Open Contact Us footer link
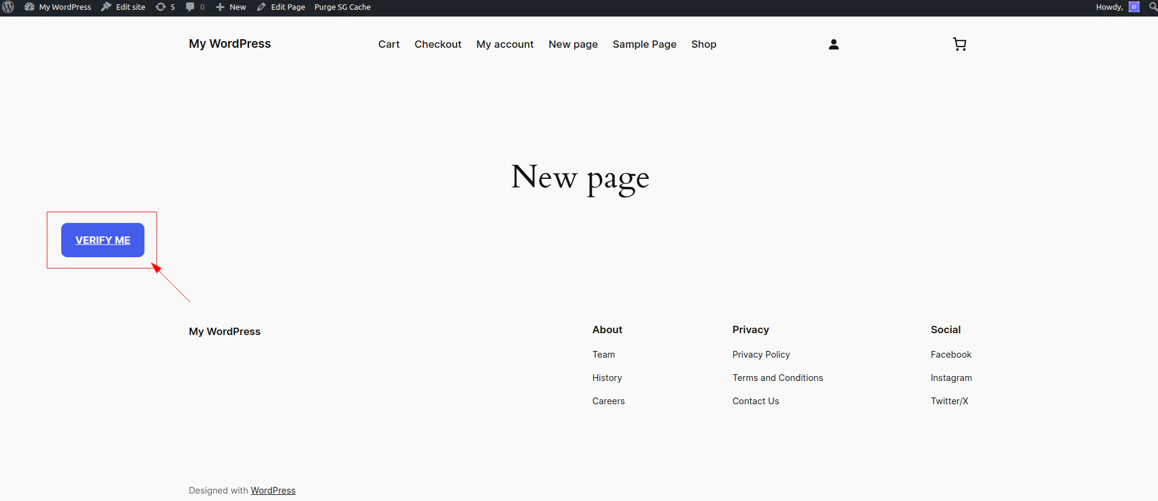This screenshot has height=501, width=1158. click(755, 401)
